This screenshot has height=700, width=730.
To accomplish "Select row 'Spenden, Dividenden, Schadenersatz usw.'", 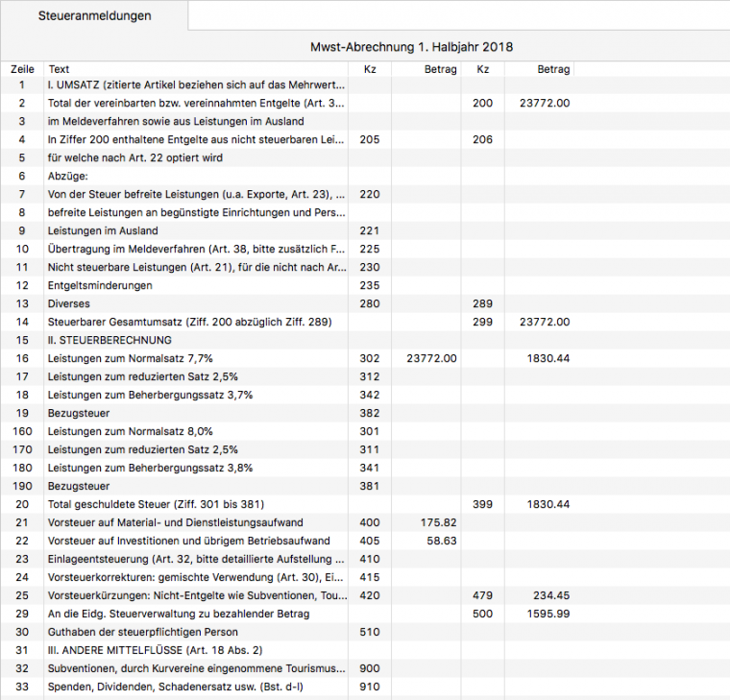I will (365, 687).
